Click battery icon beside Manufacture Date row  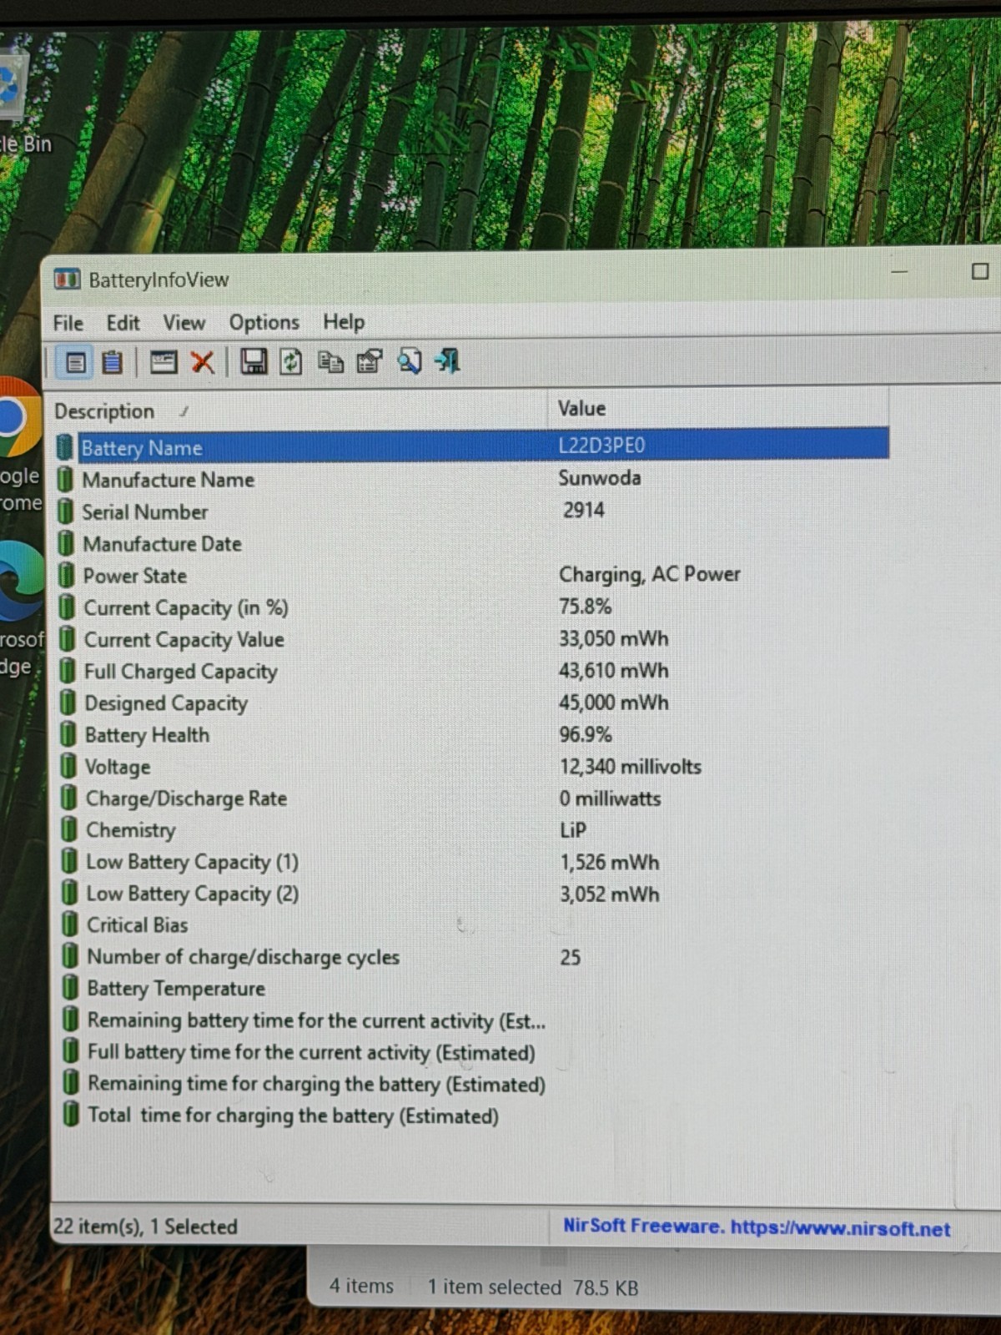click(x=66, y=543)
